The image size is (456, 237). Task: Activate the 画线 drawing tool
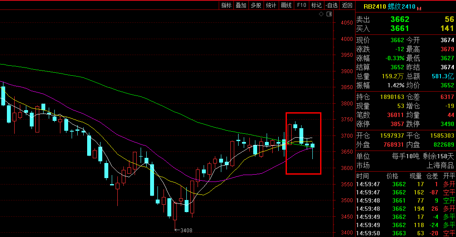(286, 5)
